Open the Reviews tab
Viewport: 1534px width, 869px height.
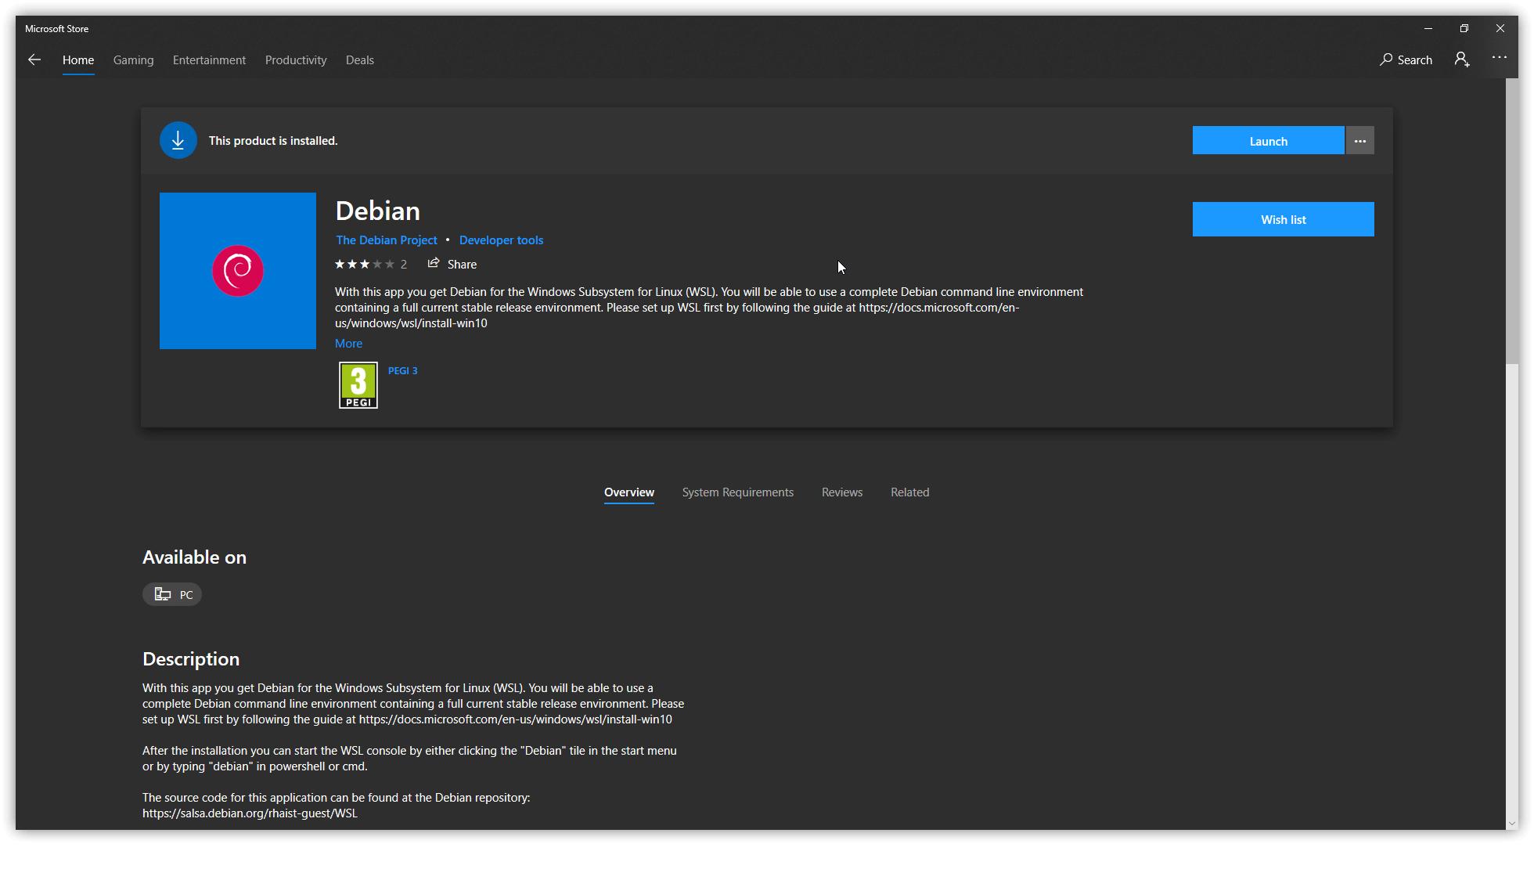click(842, 492)
